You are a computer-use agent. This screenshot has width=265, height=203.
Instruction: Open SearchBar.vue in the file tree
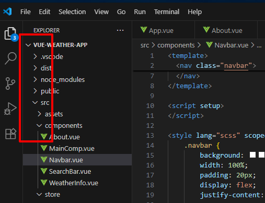pos(77,171)
